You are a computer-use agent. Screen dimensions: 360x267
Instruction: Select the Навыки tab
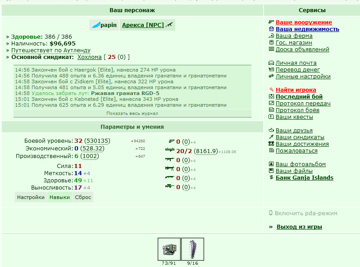click(59, 197)
